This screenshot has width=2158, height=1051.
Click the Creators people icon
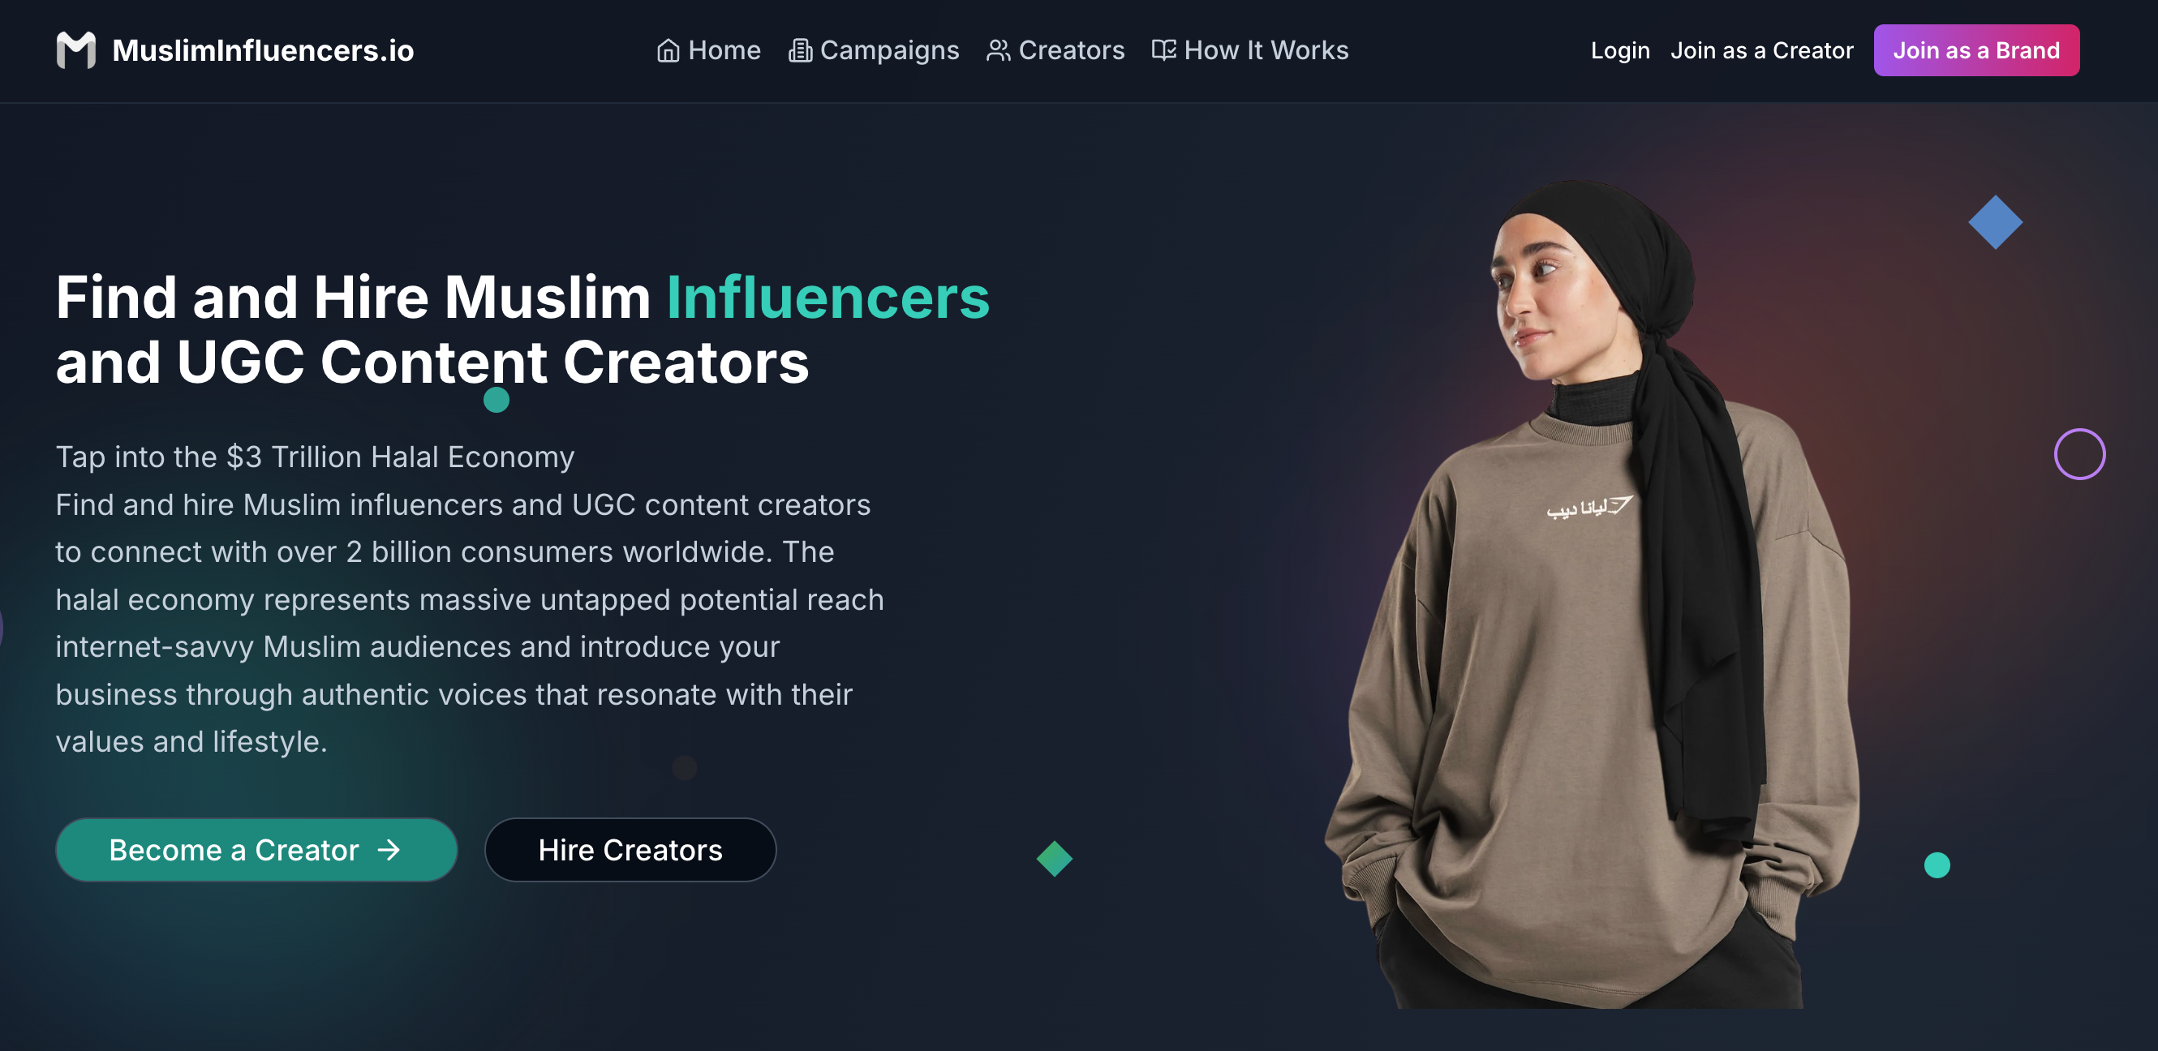coord(998,51)
